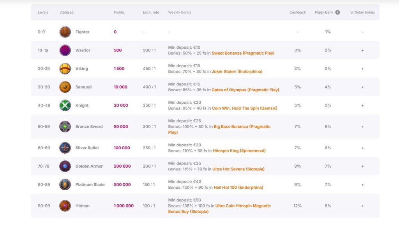
Task: Click the Min deposit: €50 text
Action: point(184,200)
